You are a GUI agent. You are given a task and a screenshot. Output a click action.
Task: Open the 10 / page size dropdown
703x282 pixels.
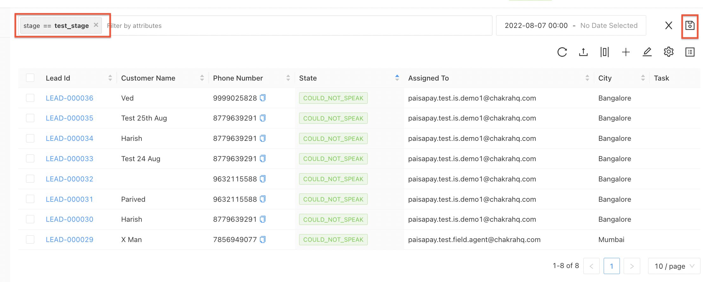tap(674, 266)
